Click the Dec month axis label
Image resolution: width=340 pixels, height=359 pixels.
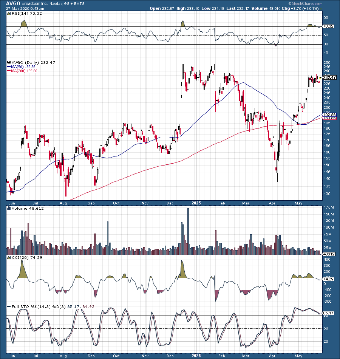[170, 203]
